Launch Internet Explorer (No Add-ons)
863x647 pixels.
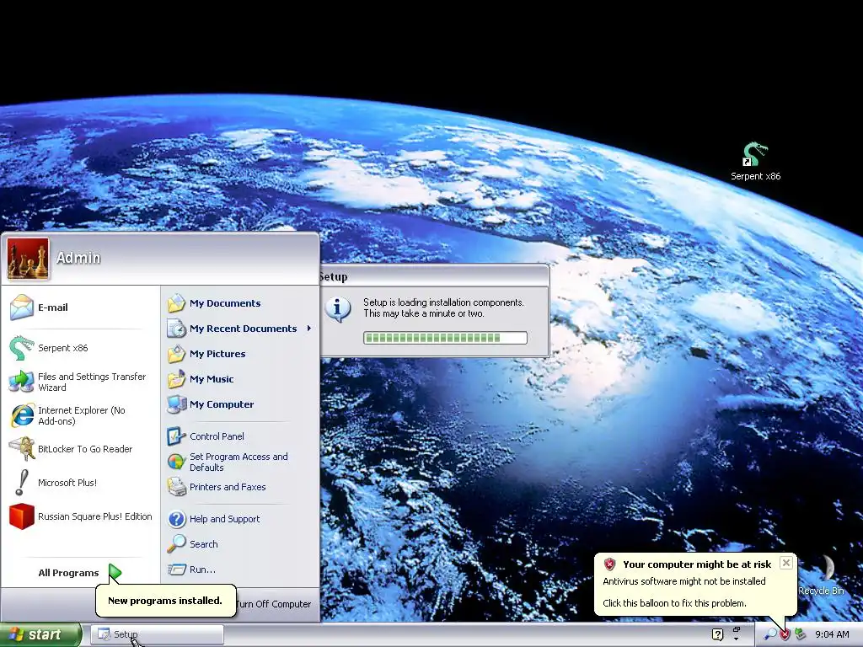80,415
